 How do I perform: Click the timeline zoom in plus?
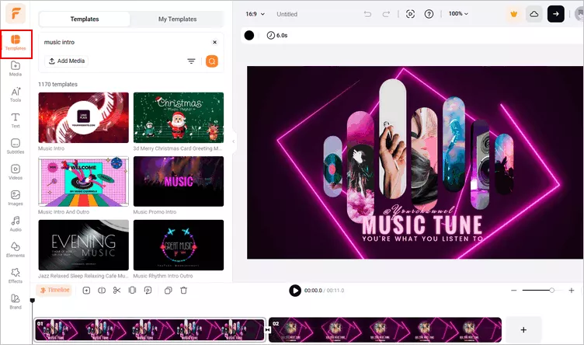[x=572, y=291]
